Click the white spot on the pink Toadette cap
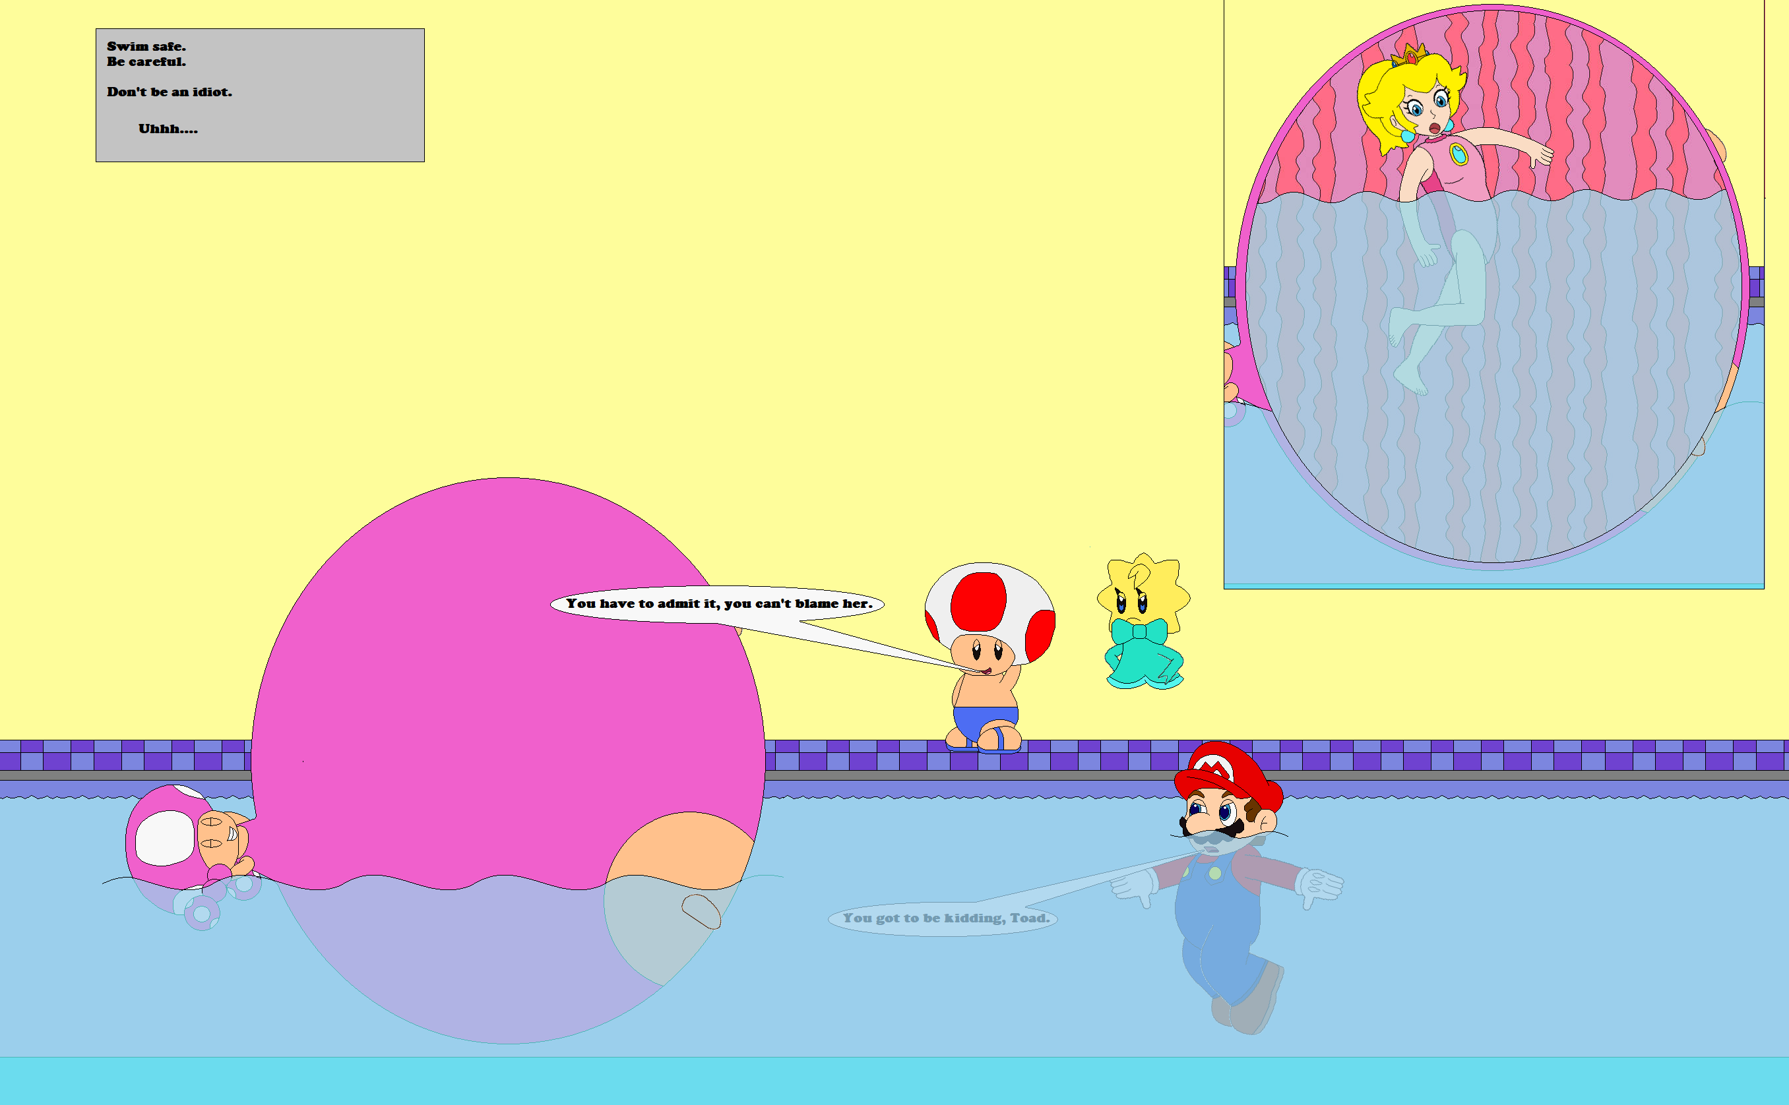Viewport: 1789px width, 1105px height. 165,837
